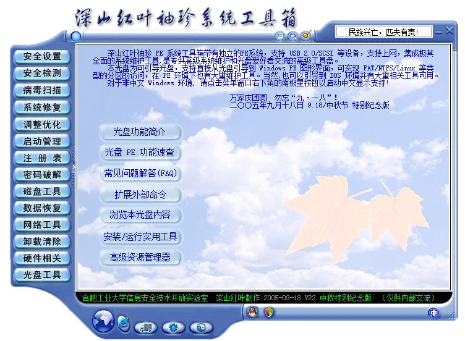Click the 中 Chinese display support button
The image size is (465, 341).
coord(433,313)
